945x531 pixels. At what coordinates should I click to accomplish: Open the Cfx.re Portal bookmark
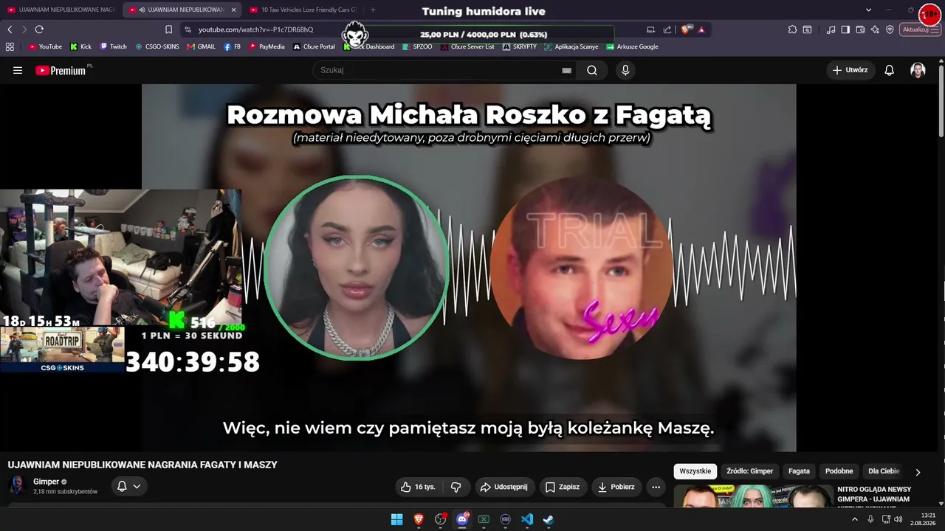[314, 46]
